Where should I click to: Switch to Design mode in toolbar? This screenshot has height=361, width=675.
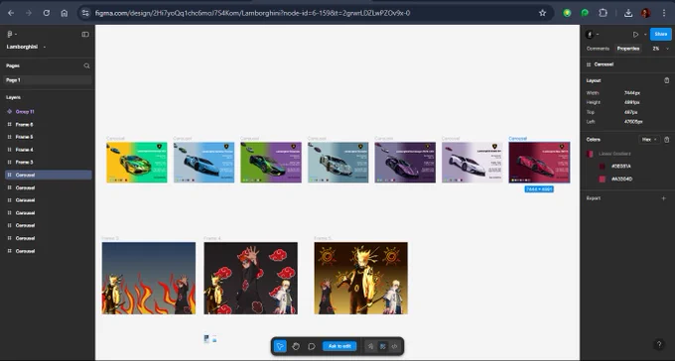[x=383, y=346]
